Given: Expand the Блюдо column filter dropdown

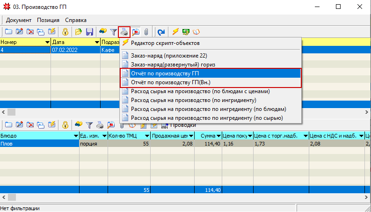Looking at the screenshot, I should coord(76,136).
